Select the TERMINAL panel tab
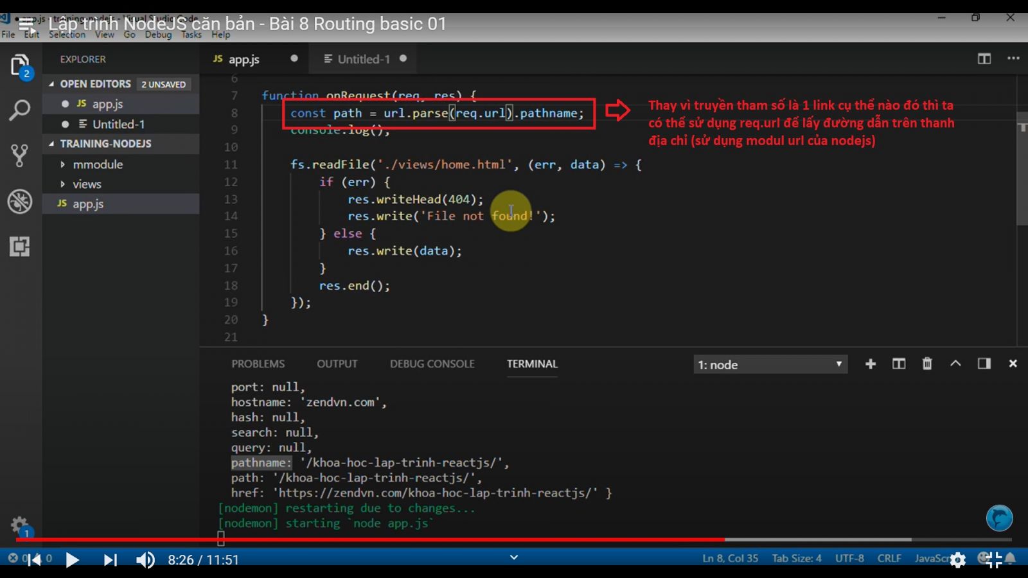The image size is (1028, 578). click(x=532, y=364)
